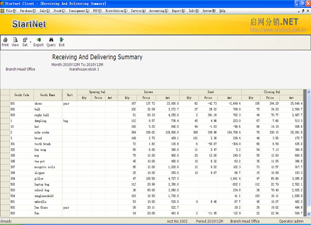The width and height of the screenshot is (311, 225).
Task: Close the inner Receiving And Delivering window
Action: [308, 11]
